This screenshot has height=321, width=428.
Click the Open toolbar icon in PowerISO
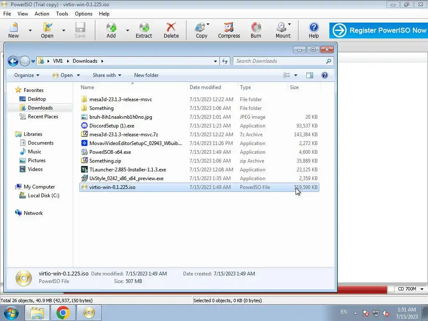pyautogui.click(x=47, y=30)
